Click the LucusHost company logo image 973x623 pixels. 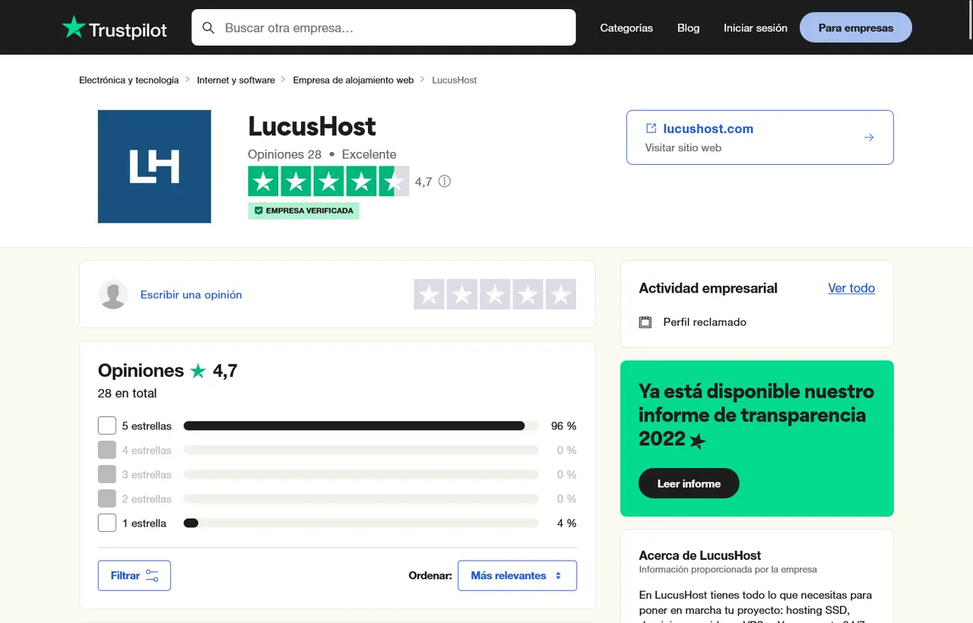coord(154,166)
